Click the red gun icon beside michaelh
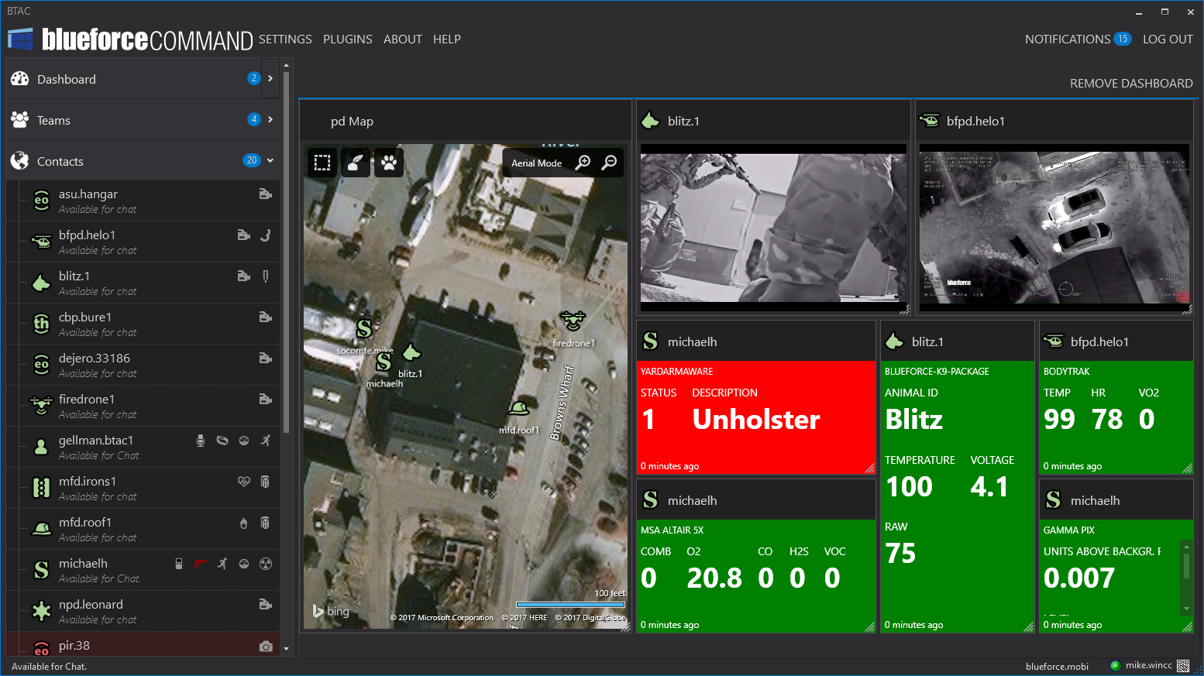The image size is (1204, 676). 201,564
